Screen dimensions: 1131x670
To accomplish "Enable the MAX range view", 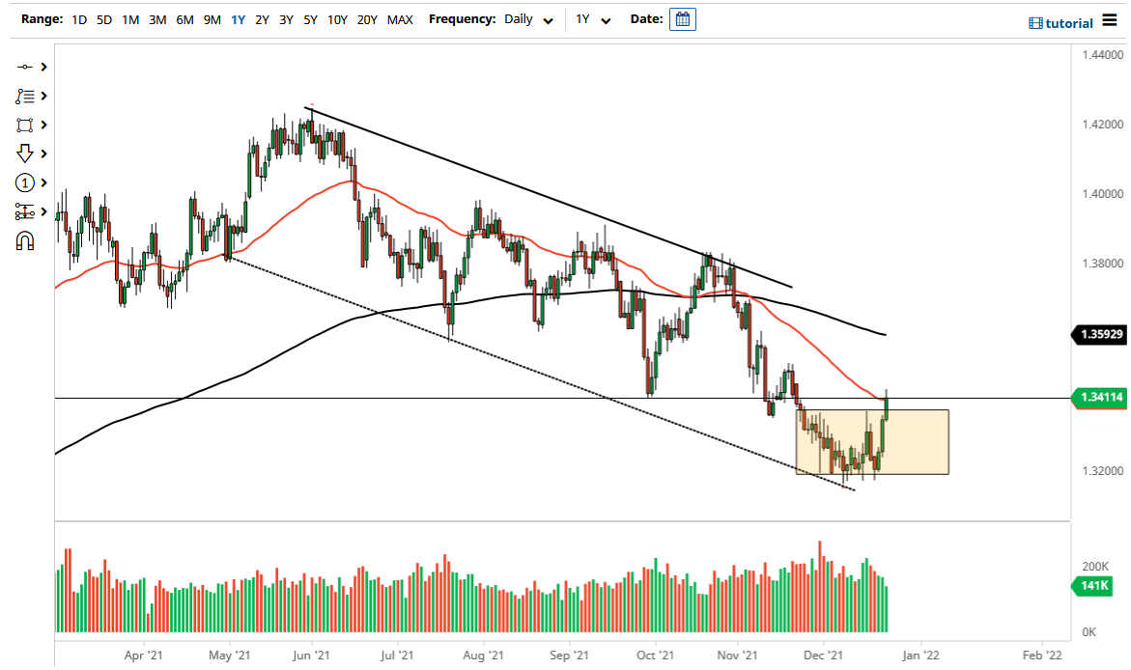I will click(x=400, y=19).
